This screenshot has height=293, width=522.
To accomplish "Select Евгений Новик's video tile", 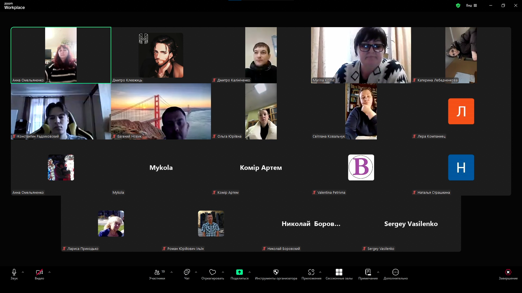I will (x=161, y=111).
